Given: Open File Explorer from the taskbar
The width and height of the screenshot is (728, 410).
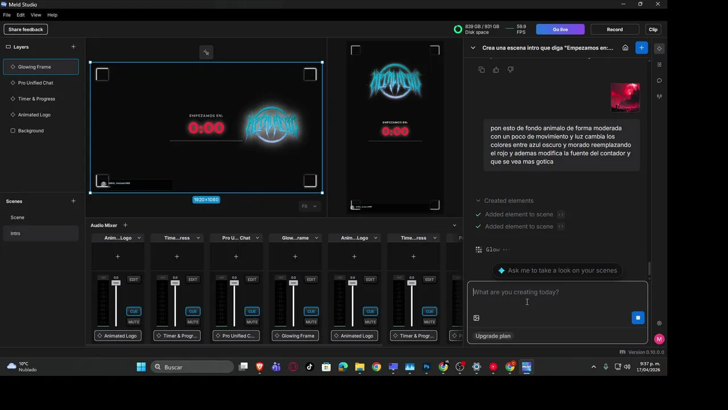Looking at the screenshot, I should click(x=359, y=367).
